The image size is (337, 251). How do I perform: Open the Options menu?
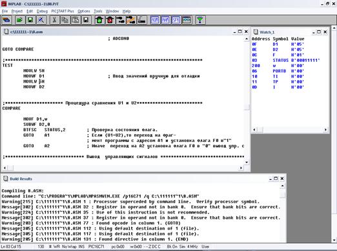pos(84,11)
